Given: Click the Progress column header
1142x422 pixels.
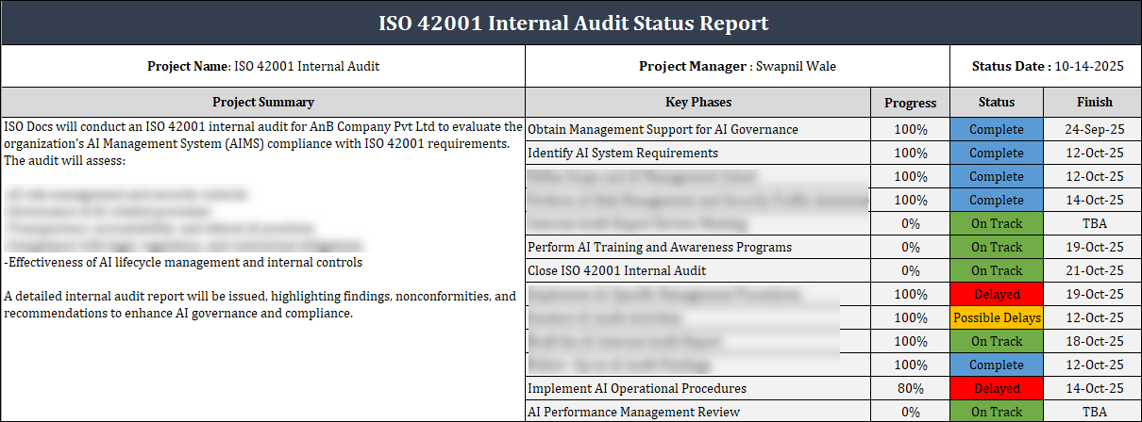Looking at the screenshot, I should pos(910,103).
